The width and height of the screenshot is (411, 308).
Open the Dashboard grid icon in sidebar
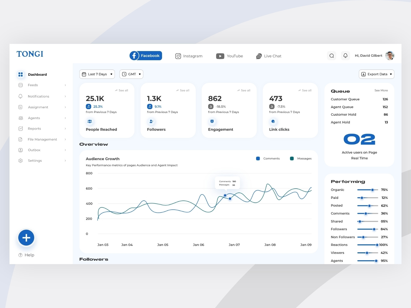[21, 74]
